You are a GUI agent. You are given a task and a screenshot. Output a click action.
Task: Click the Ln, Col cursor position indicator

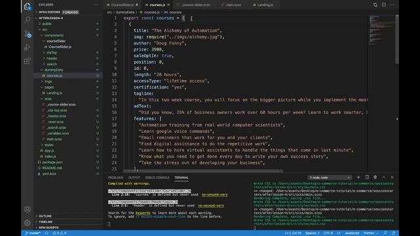[293, 233]
